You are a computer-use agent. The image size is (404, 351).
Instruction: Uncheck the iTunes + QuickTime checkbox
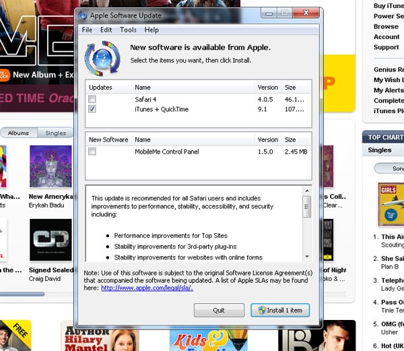92,109
